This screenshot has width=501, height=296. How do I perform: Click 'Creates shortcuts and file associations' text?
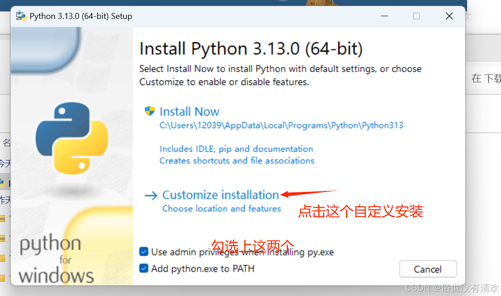[237, 160]
